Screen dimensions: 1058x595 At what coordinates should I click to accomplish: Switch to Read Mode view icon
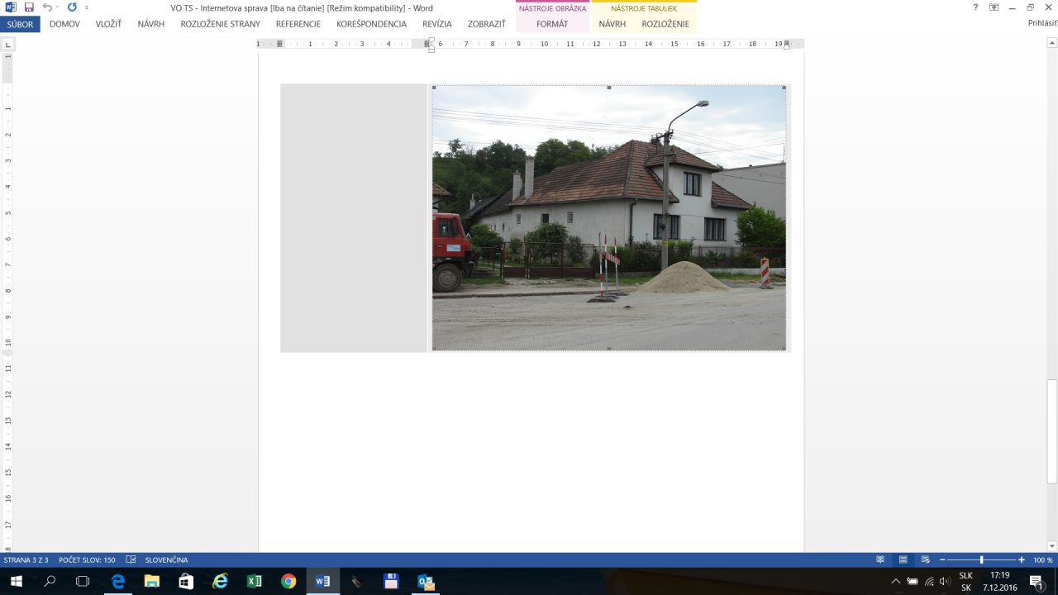click(880, 560)
